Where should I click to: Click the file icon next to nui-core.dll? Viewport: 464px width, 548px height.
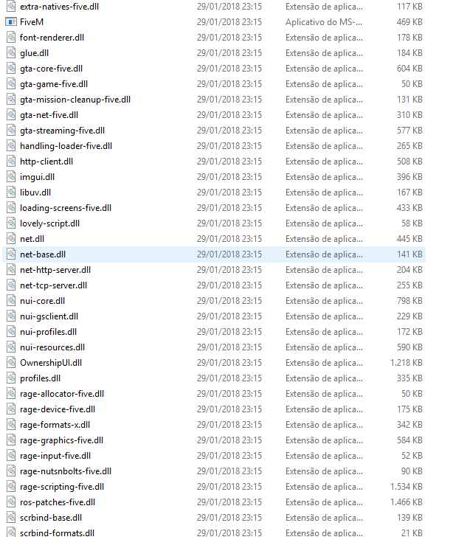coord(11,301)
